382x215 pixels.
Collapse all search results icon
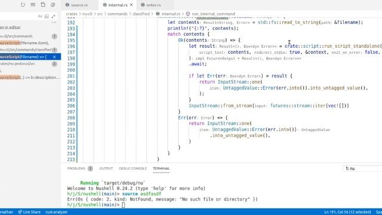(x=53, y=5)
